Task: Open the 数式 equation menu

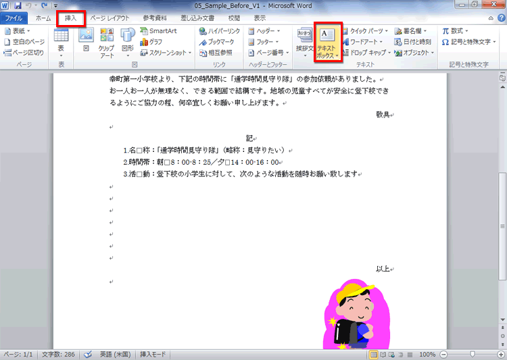Action: tap(455, 31)
